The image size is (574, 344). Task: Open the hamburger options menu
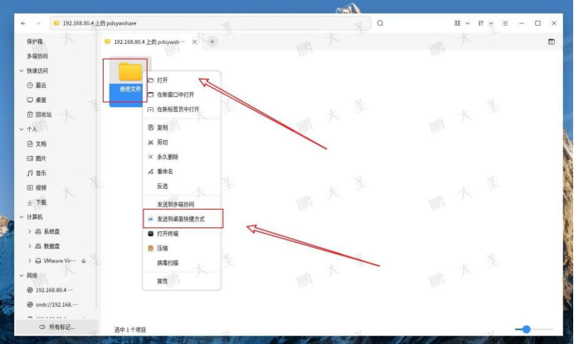coord(505,23)
